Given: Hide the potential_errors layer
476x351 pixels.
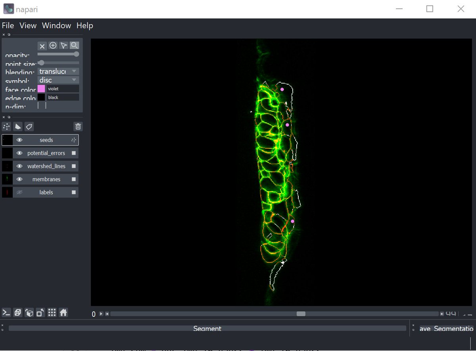Looking at the screenshot, I should 19,153.
